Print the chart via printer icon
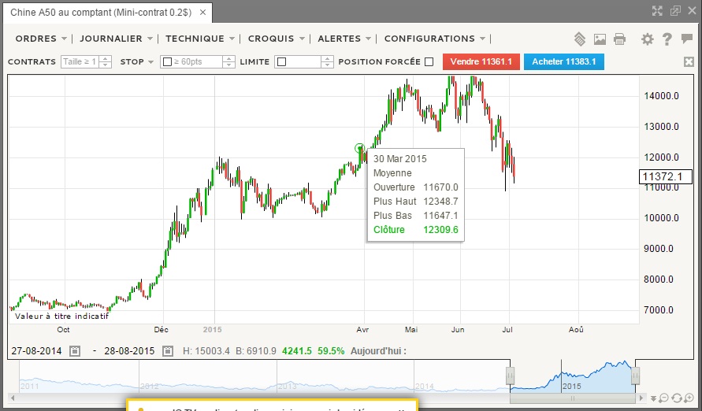This screenshot has height=411, width=702. pyautogui.click(x=619, y=39)
